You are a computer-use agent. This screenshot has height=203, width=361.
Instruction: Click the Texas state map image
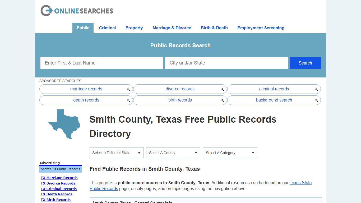tap(64, 124)
